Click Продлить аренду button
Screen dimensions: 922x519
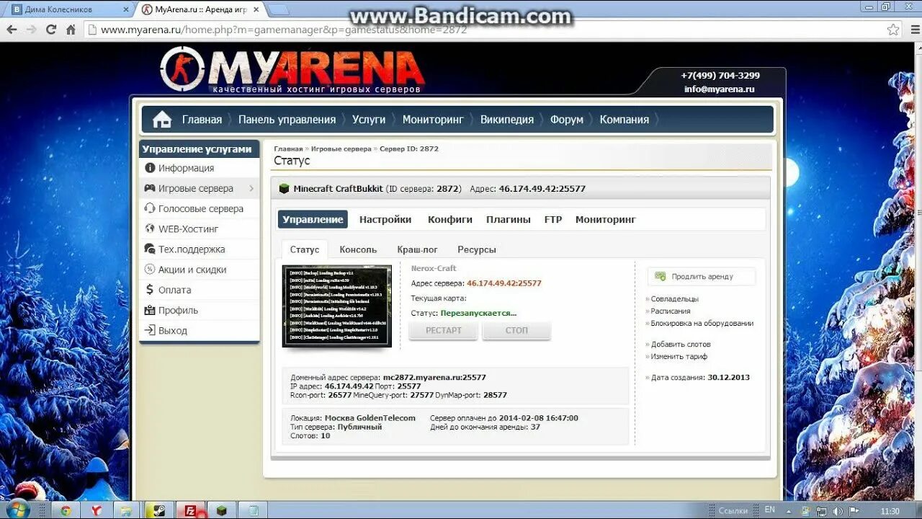coord(702,276)
